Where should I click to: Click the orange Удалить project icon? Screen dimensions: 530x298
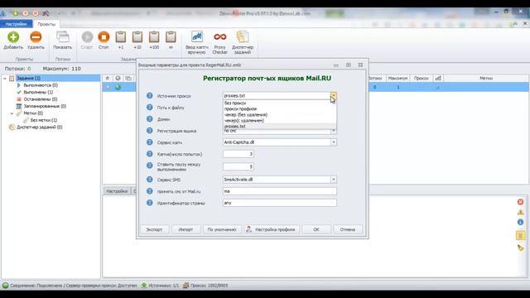coord(36,36)
